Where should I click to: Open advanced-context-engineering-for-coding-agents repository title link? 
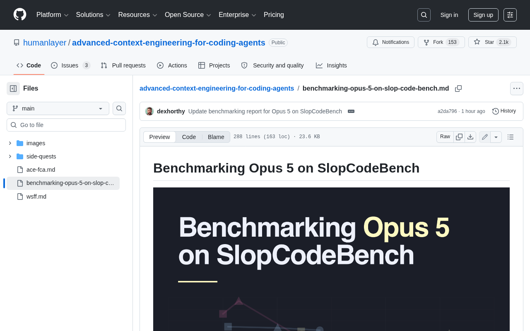[x=169, y=43]
